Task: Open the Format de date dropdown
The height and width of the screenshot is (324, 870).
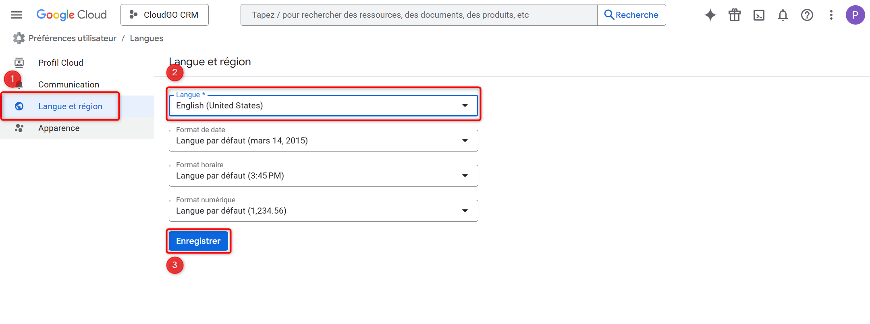Action: [x=323, y=141]
